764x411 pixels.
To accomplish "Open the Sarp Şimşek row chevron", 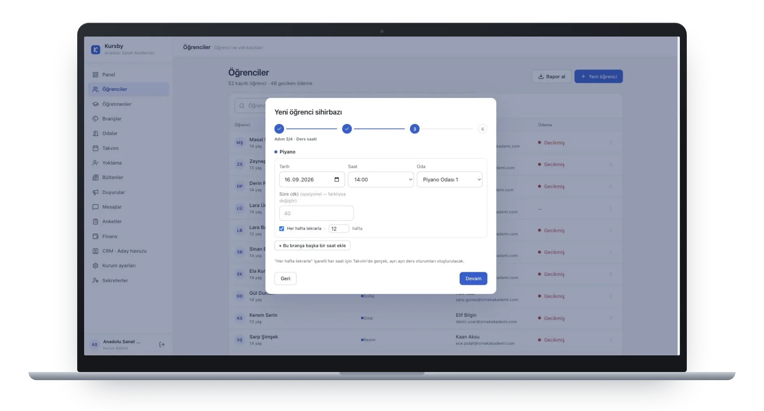I will 610,340.
